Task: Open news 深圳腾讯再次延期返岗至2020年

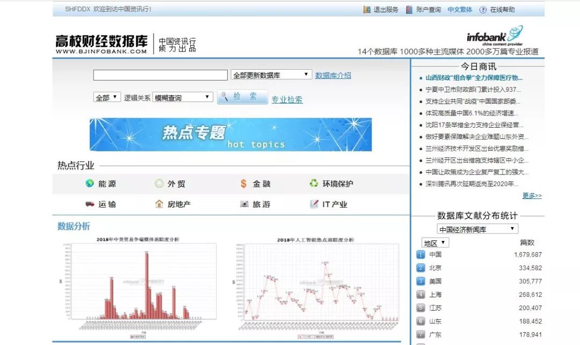Action: pos(472,184)
